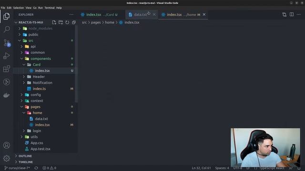Open the Help menu

(x=59, y=8)
